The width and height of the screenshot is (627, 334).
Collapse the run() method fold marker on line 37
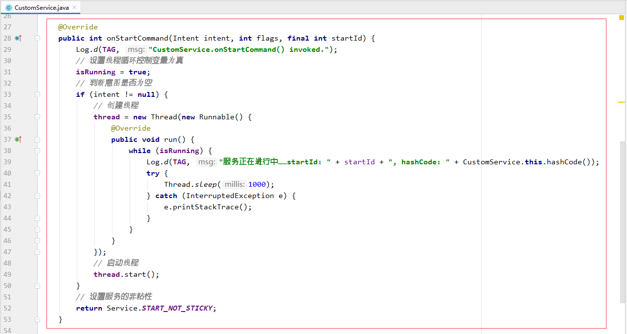tap(37, 139)
